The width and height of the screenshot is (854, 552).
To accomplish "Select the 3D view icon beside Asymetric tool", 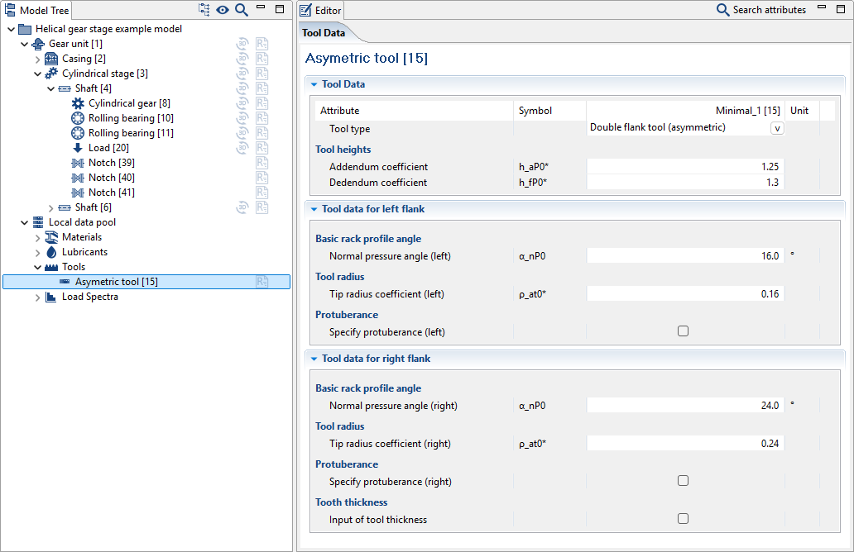I will pos(263,281).
